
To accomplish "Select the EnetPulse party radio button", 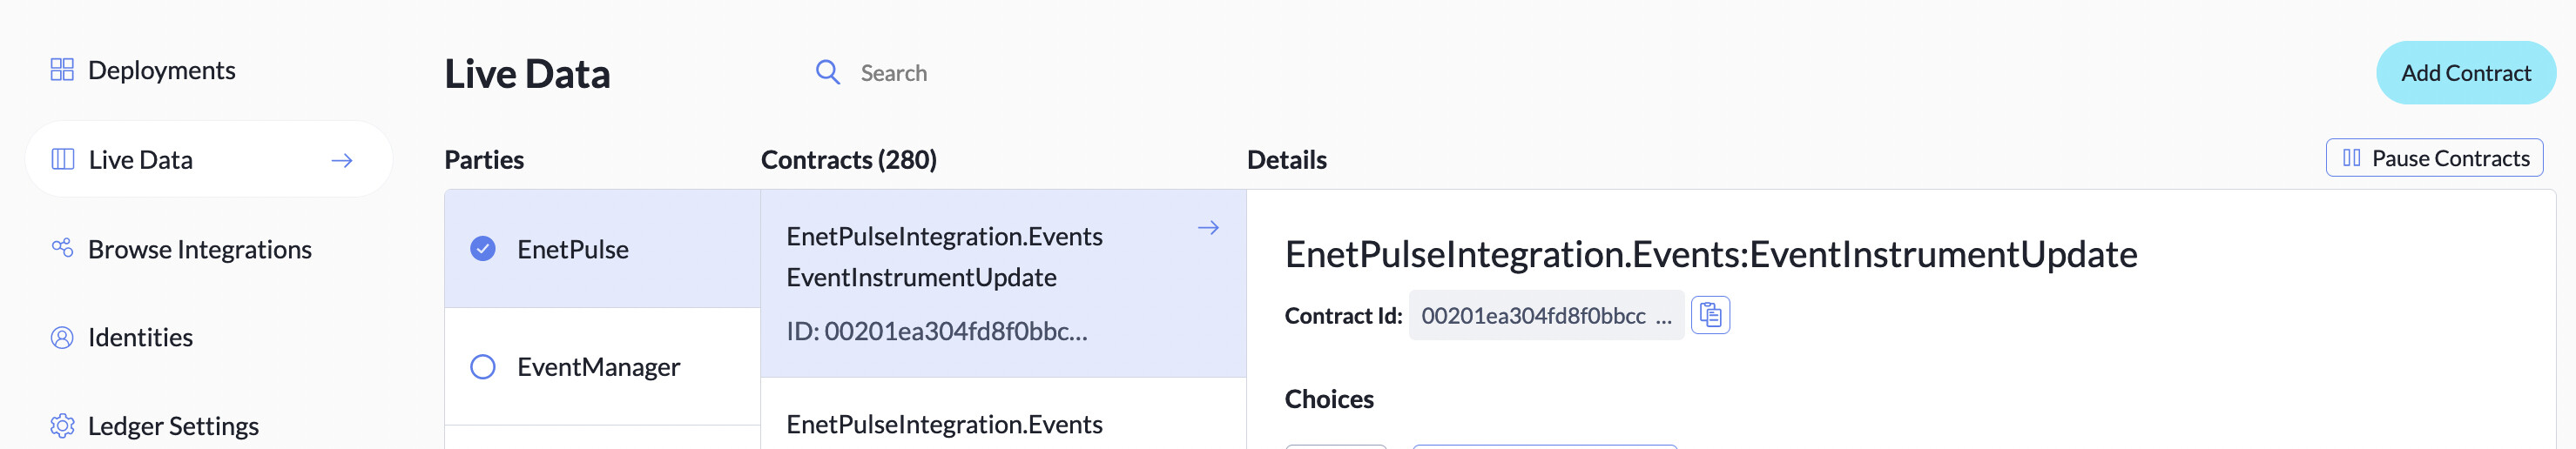I will click(x=483, y=248).
